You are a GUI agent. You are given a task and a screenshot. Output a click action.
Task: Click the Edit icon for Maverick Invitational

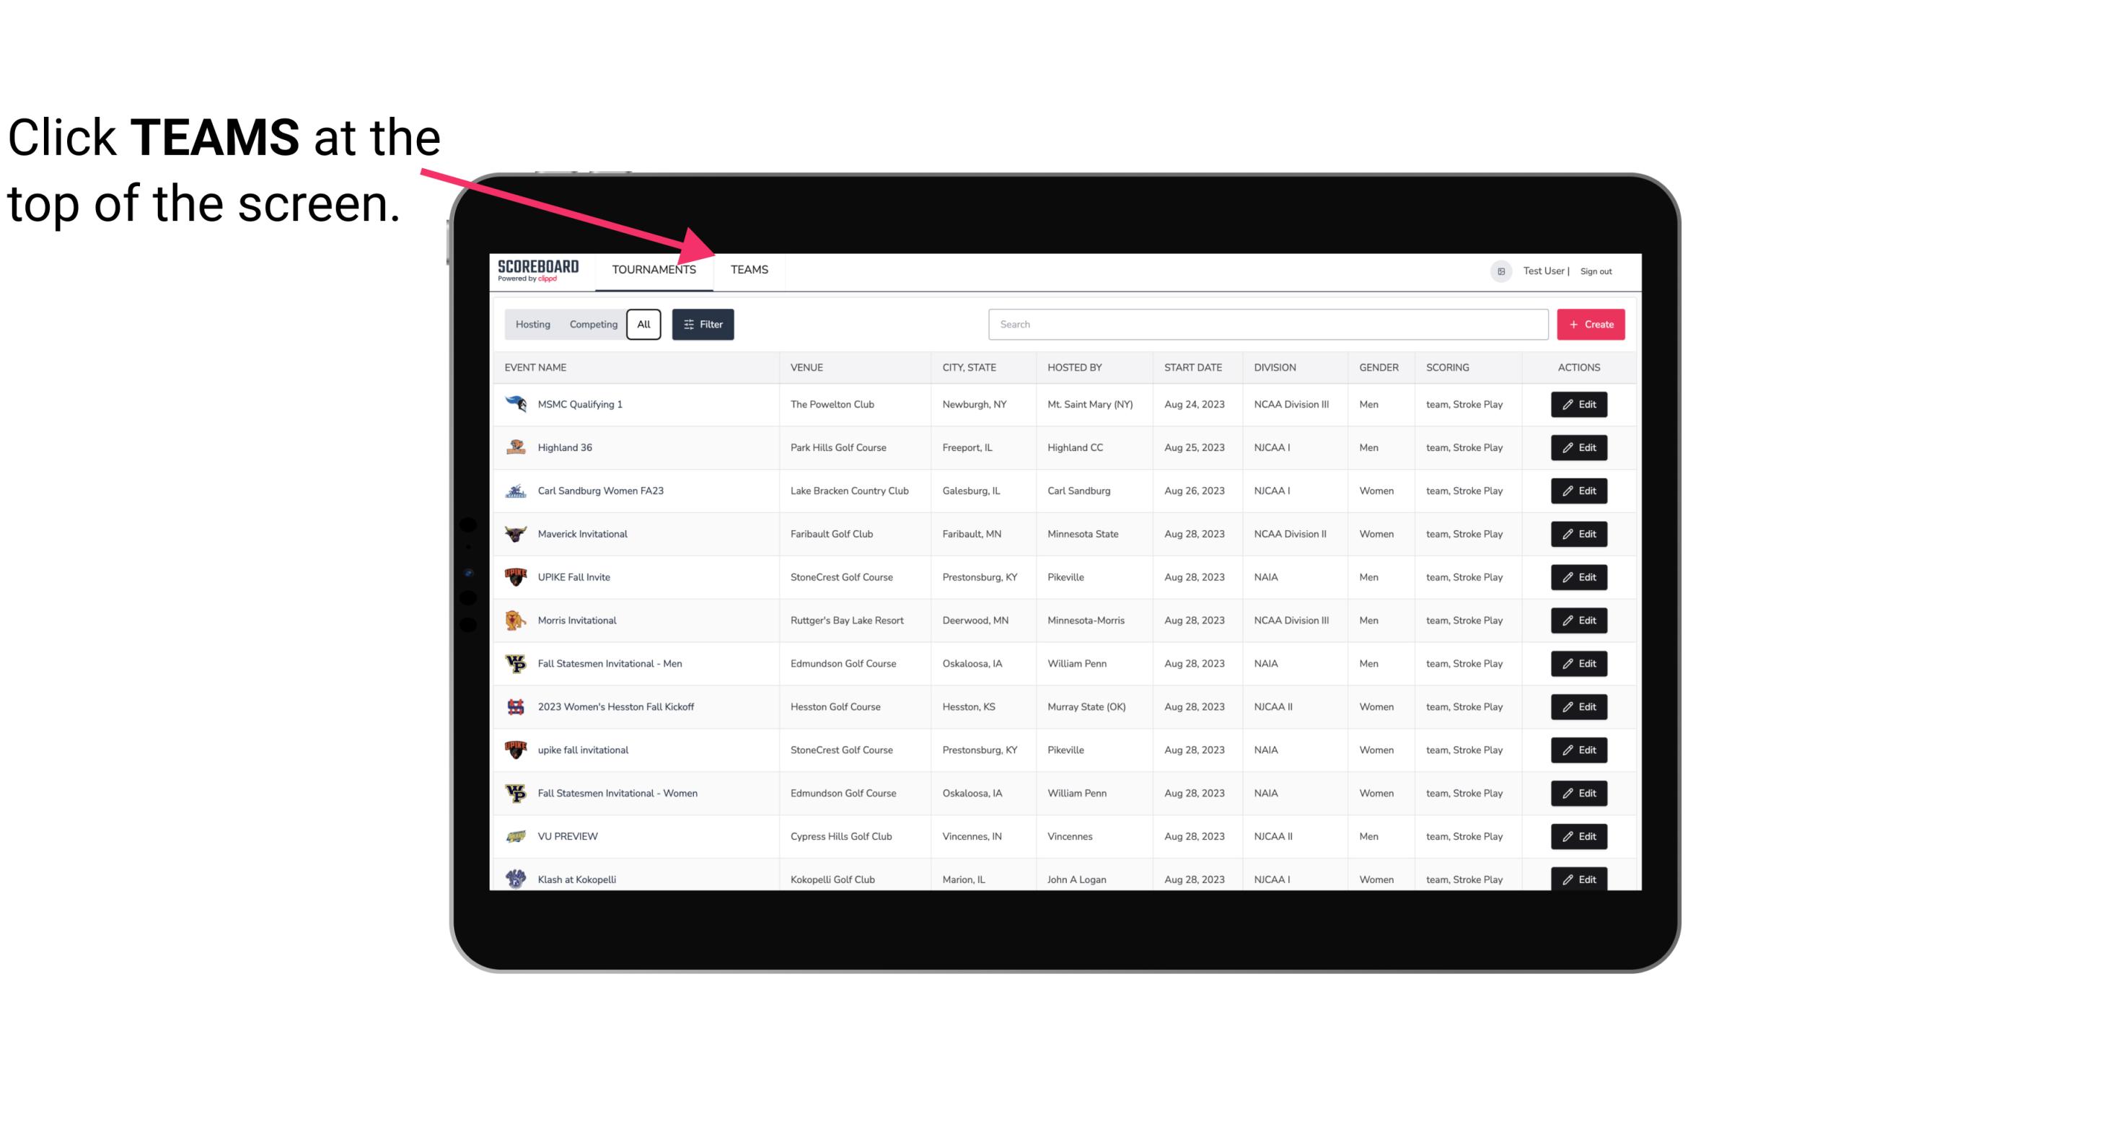[x=1580, y=533]
